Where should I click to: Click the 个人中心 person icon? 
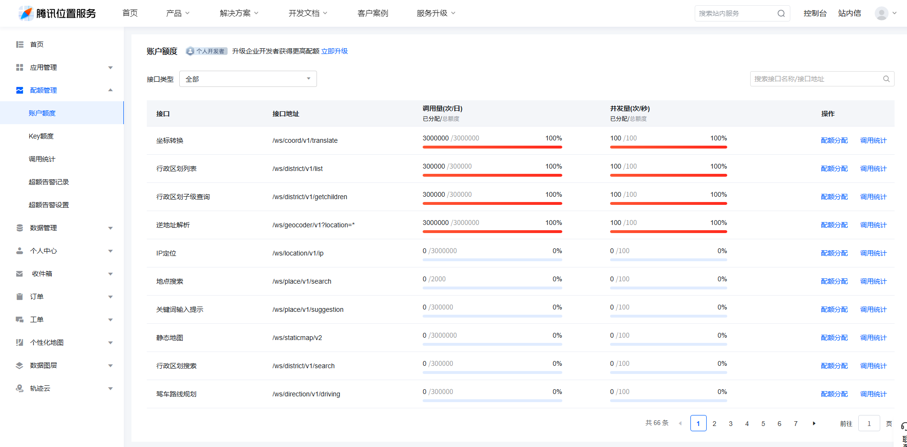click(x=20, y=251)
